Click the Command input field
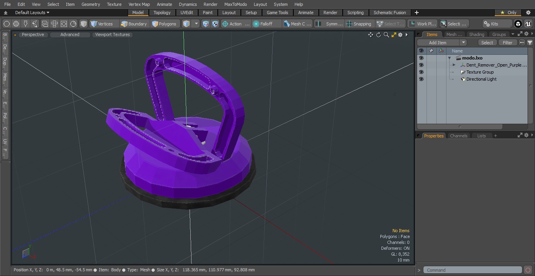 tap(472, 270)
